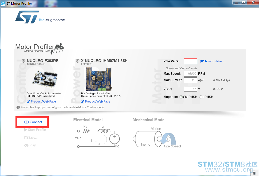Viewport: 259px width, 176px height.
Task: Click the ST life.augmented logo
Action: 40,17
